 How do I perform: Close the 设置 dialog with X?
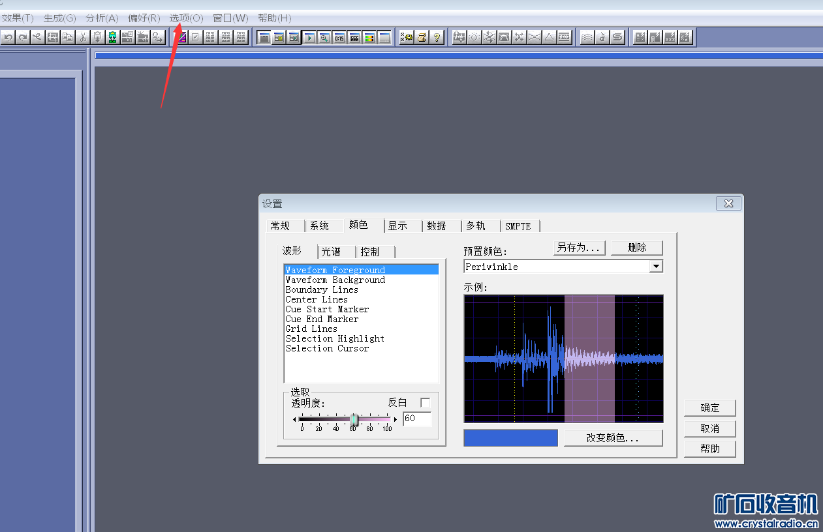pos(728,204)
